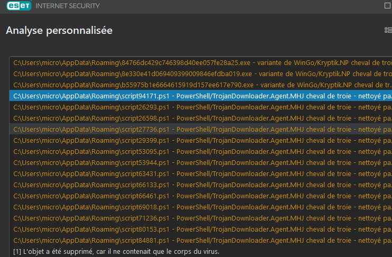Select the 84766dc429c746398d40ee057fe28a25.exe log row

[201, 63]
